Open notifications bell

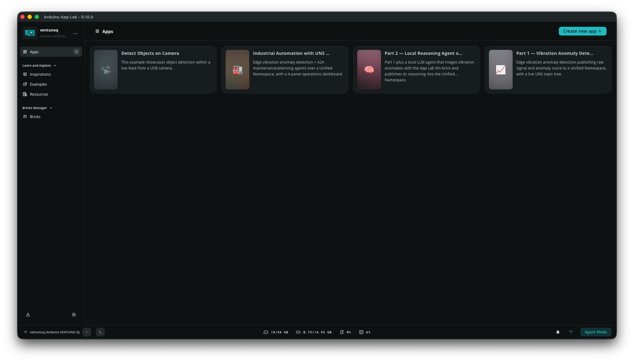(x=558, y=332)
